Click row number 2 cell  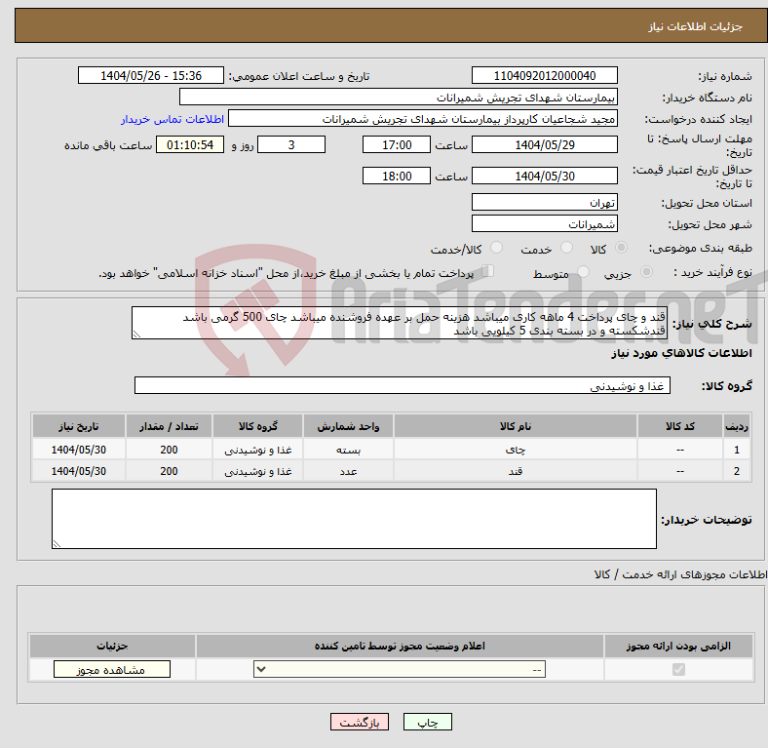tap(737, 471)
